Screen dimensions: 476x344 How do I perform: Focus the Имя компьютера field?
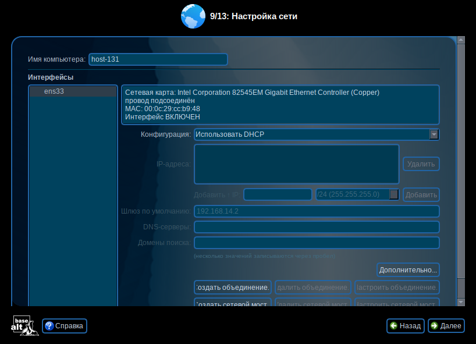[x=157, y=59]
